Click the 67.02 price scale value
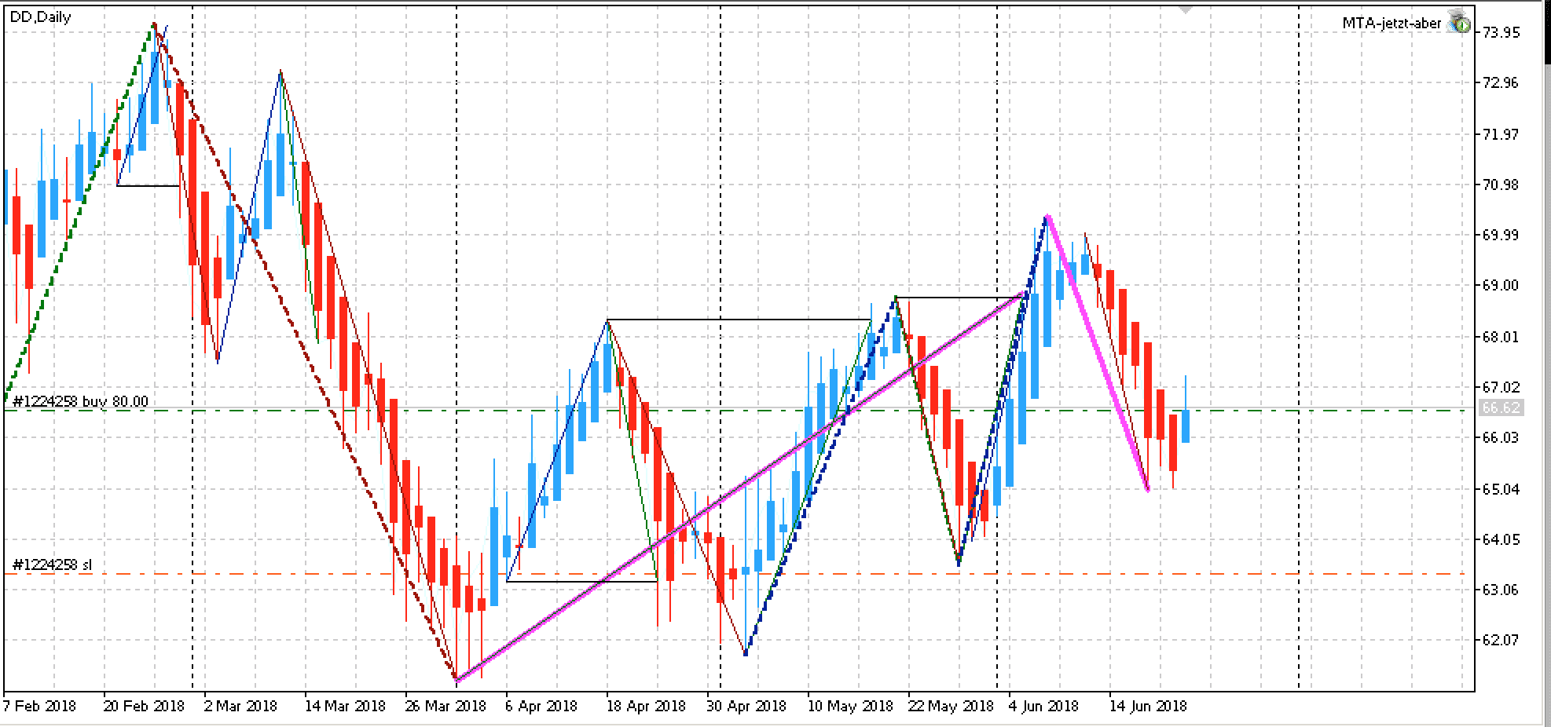The image size is (1551, 727). [x=1501, y=387]
